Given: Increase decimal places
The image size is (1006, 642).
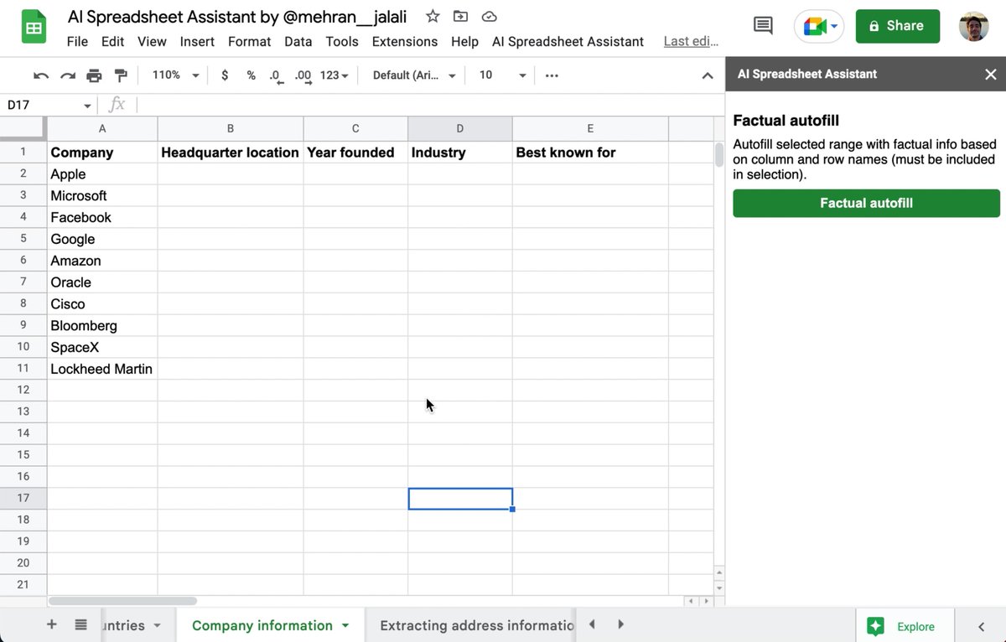Looking at the screenshot, I should pos(303,75).
